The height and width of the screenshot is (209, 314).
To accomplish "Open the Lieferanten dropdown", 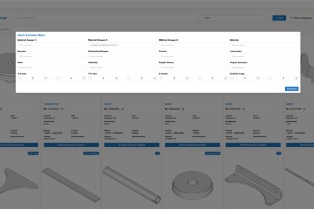I will tap(263, 56).
